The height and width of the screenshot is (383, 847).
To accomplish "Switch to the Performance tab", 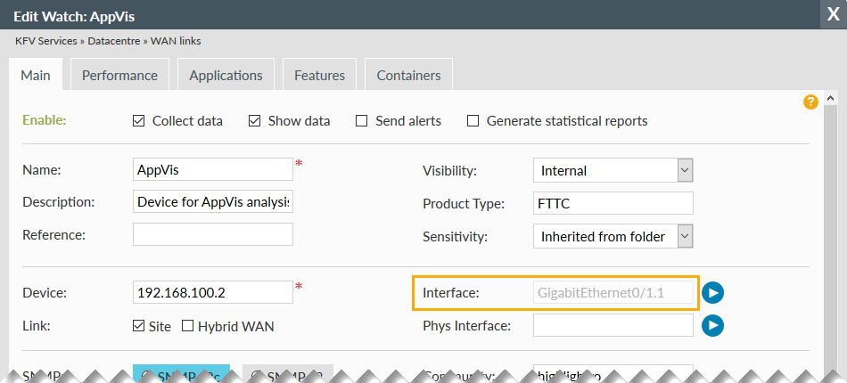I will click(x=119, y=76).
